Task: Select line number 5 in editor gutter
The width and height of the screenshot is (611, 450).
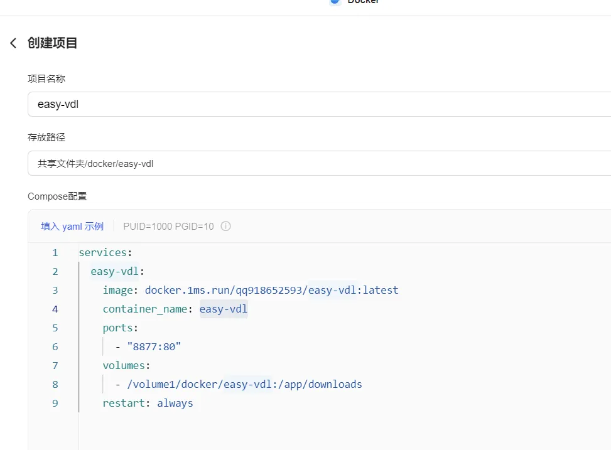Action: coord(55,328)
